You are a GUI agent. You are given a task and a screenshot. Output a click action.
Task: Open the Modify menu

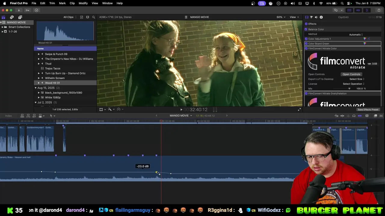pyautogui.click(x=83, y=3)
